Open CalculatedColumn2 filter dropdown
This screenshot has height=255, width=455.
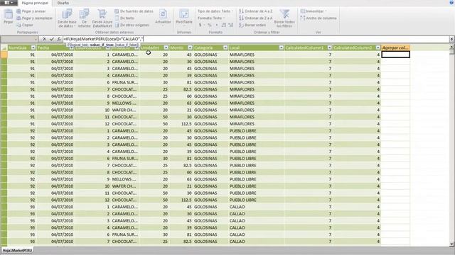tap(378, 47)
